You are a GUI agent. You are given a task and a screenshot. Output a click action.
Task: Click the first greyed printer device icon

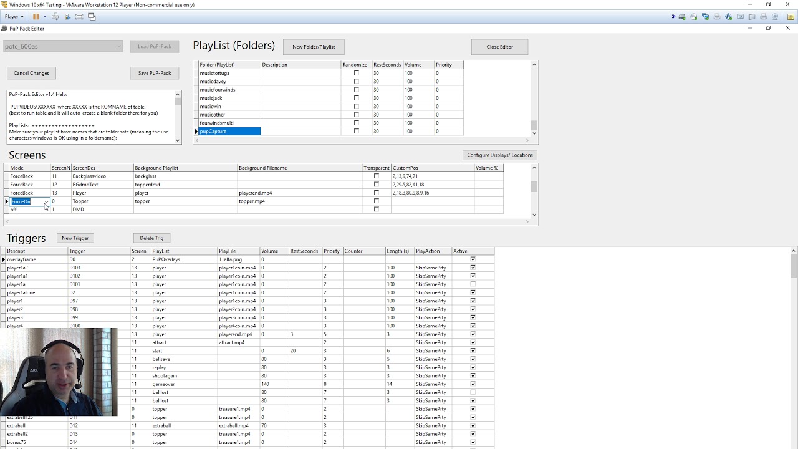[x=717, y=17]
